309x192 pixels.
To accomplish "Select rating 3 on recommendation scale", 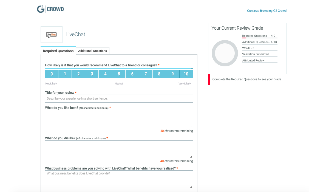I will point(92,74).
